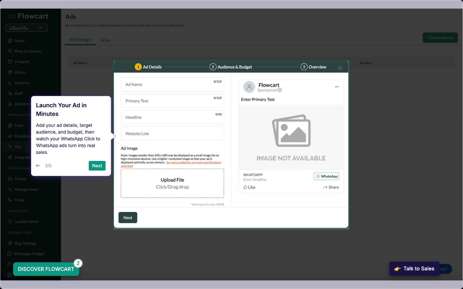Close the ad creation dialog
The image size is (463, 289).
click(340, 68)
